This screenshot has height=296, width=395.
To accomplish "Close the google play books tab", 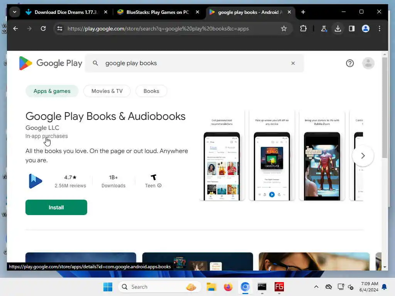I will coord(289,12).
